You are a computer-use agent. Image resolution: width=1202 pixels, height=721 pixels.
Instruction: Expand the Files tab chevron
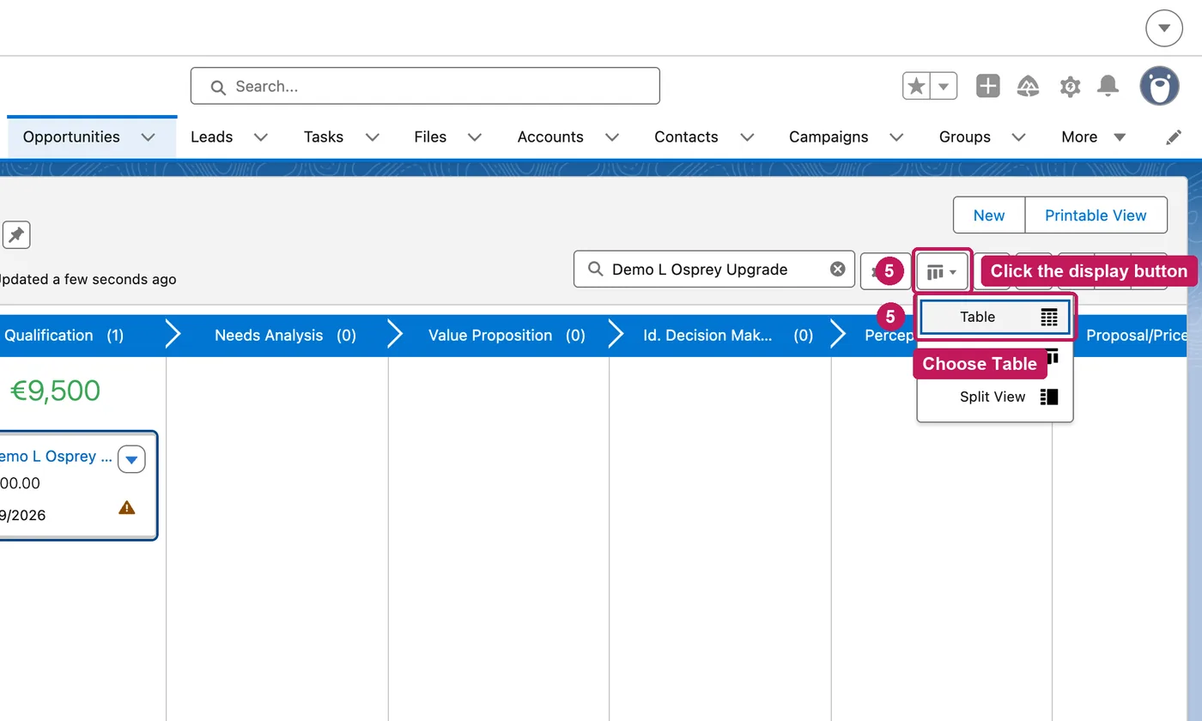pyautogui.click(x=474, y=137)
